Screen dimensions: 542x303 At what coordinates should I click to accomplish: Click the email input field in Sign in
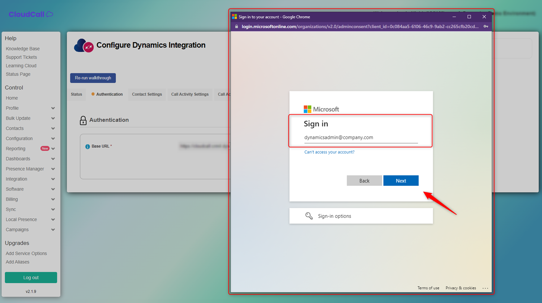pos(360,138)
